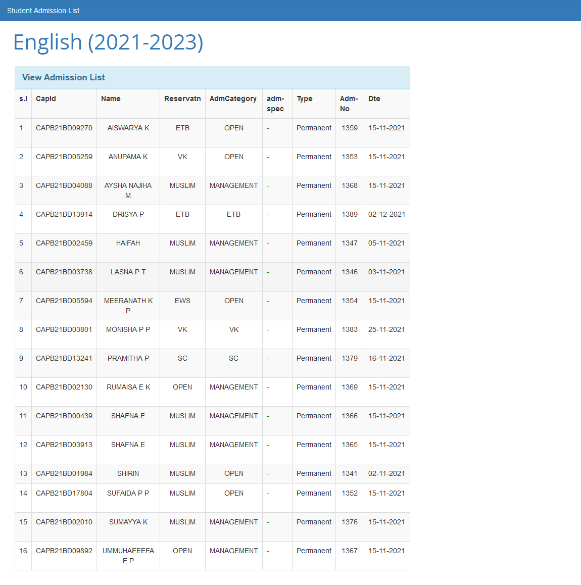Click the CapId column header
Viewport: 581px width, 585px height.
click(x=46, y=99)
